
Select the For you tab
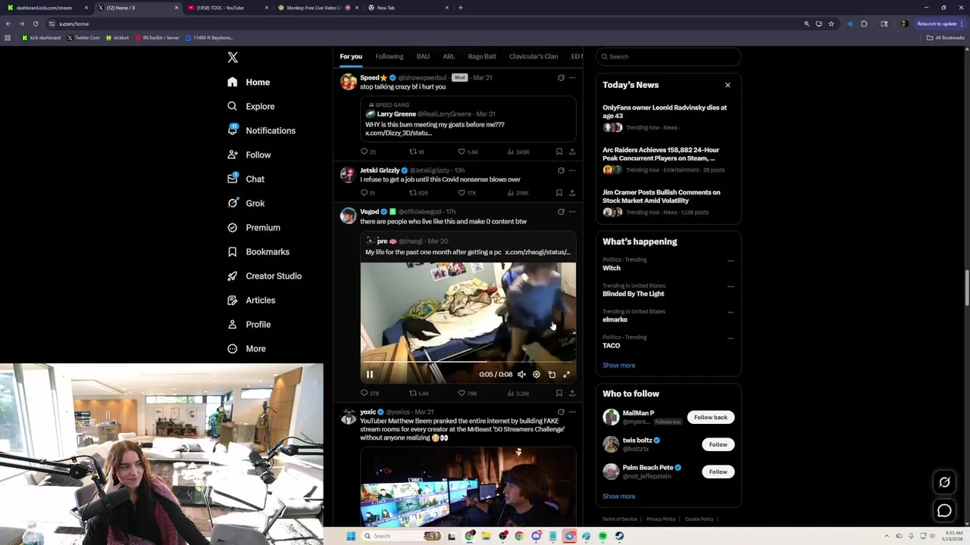click(351, 56)
